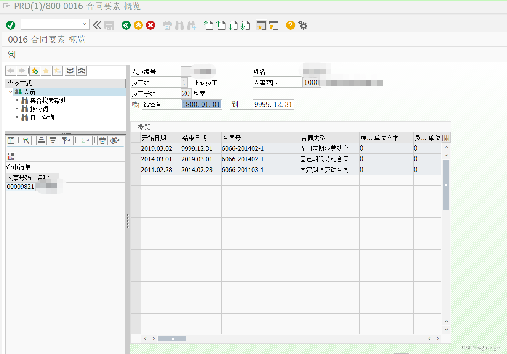
Task: Click the 到 date field 9999.12.31
Action: 273,104
